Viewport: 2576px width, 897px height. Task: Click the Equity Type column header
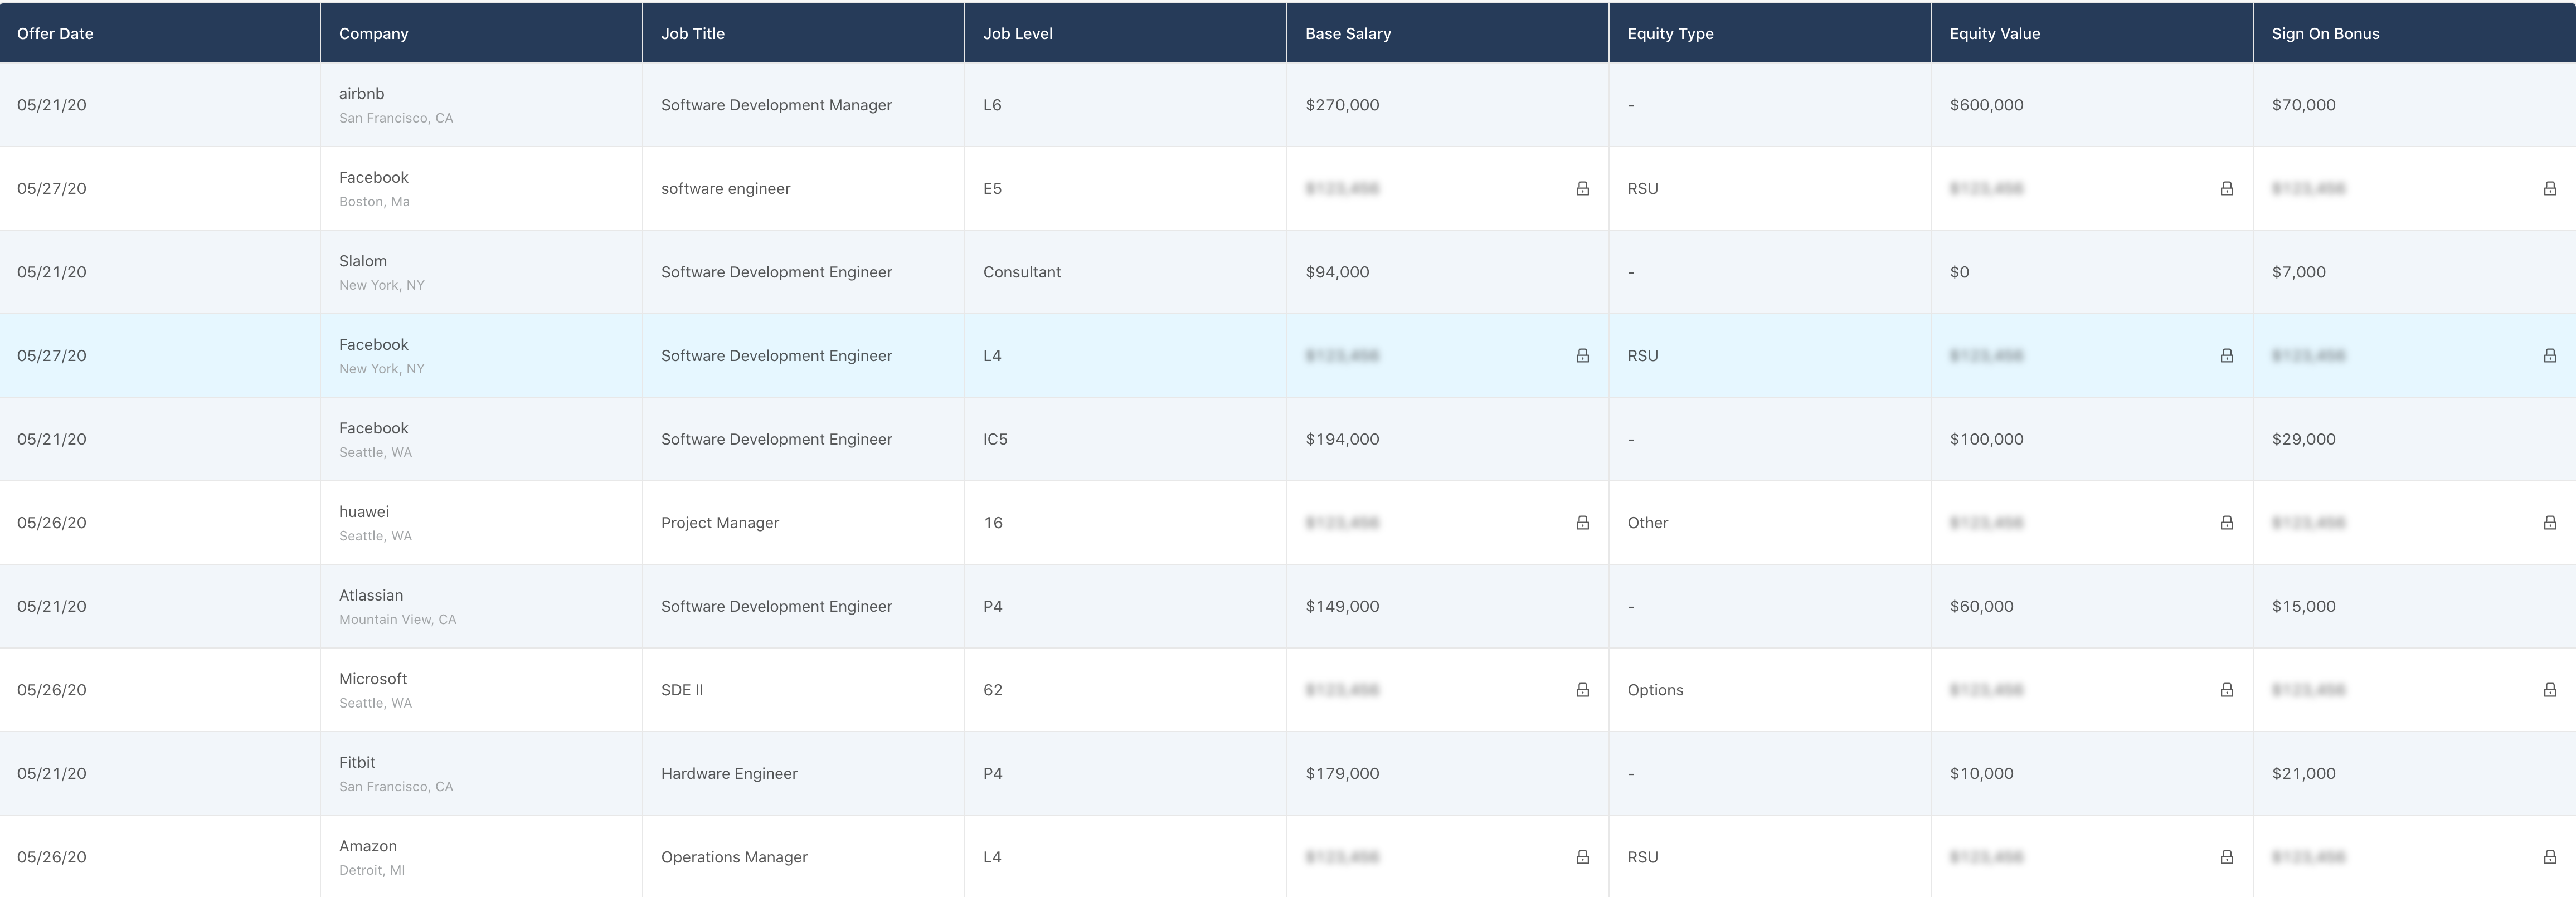pyautogui.click(x=1669, y=33)
